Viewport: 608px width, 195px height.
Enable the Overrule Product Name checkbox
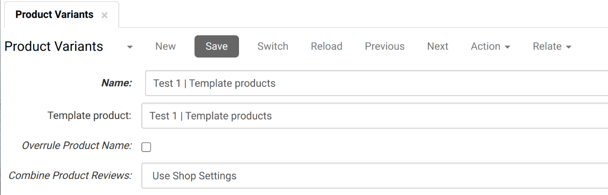pyautogui.click(x=146, y=147)
